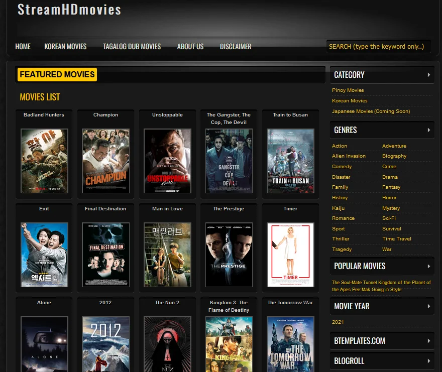Open TAGALOG DUB MOVIES page
Image resolution: width=442 pixels, height=372 pixels.
(x=132, y=47)
